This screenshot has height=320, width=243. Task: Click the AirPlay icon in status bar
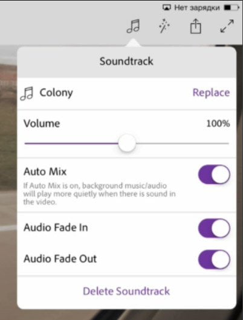(167, 8)
